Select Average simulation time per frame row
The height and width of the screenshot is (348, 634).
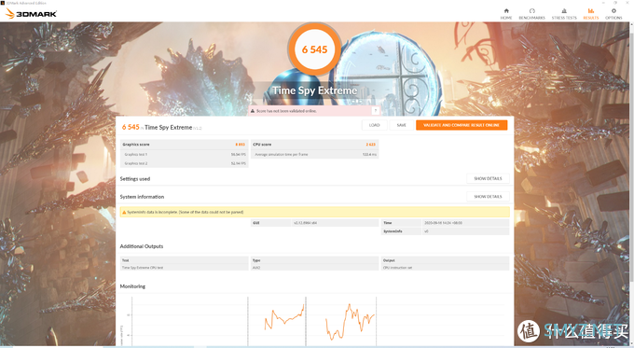tap(314, 154)
